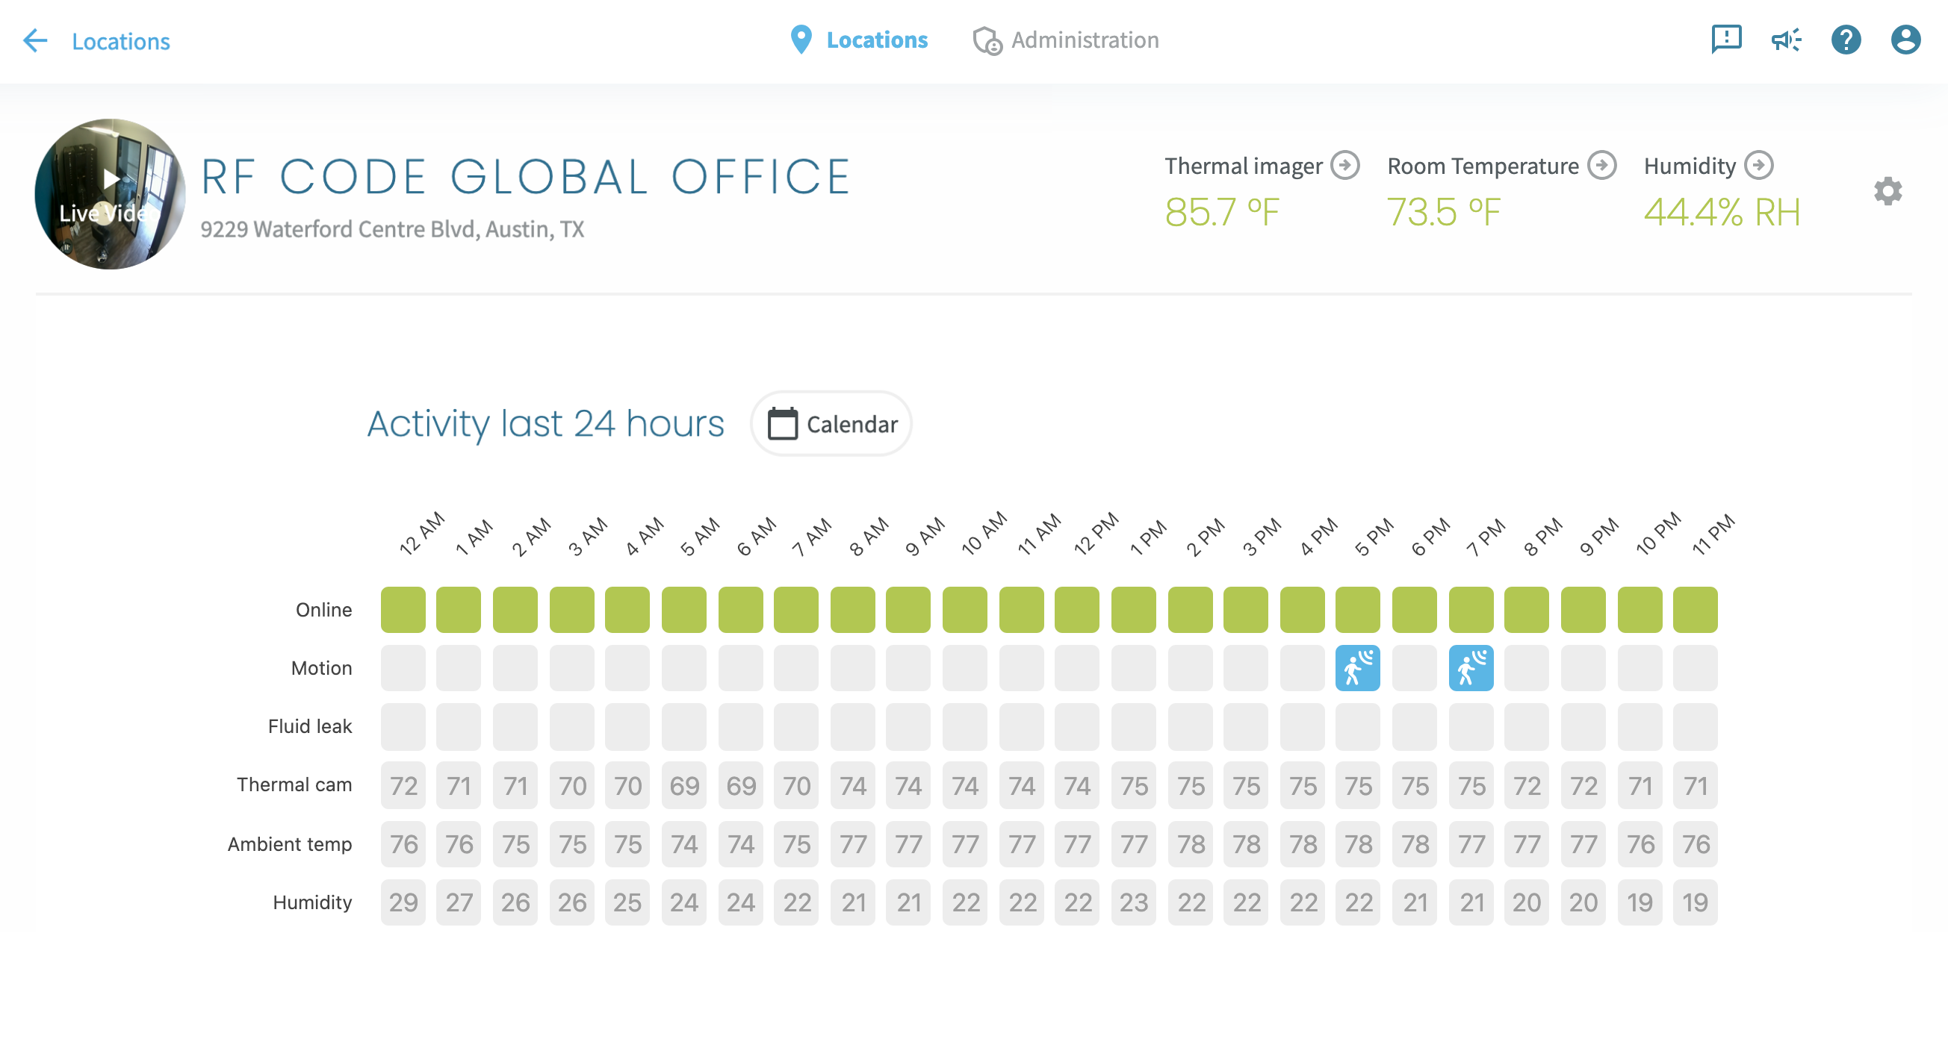Open the user account profile icon
1948x1045 pixels.
tap(1905, 40)
